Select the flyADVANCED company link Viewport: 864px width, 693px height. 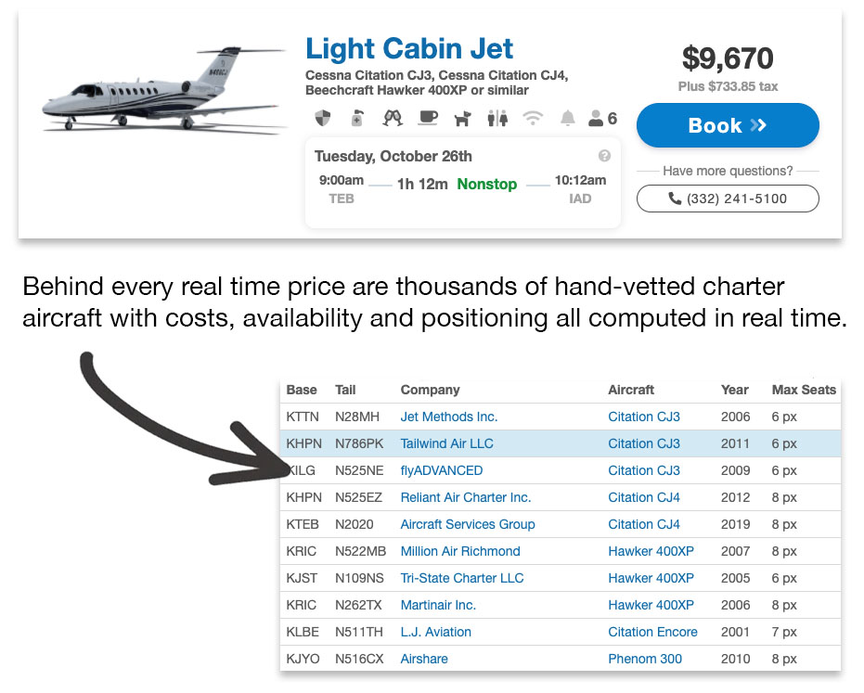(x=442, y=470)
